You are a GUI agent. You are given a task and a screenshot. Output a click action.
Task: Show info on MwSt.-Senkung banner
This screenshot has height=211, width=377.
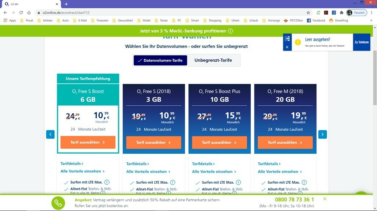pyautogui.click(x=230, y=31)
